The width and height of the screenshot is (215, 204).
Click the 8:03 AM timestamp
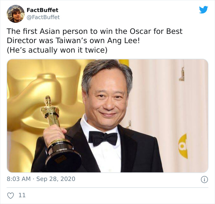click(x=19, y=179)
